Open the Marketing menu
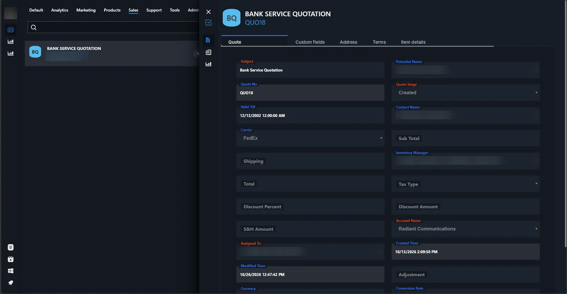Viewport: 567px width, 294px height. tap(86, 10)
